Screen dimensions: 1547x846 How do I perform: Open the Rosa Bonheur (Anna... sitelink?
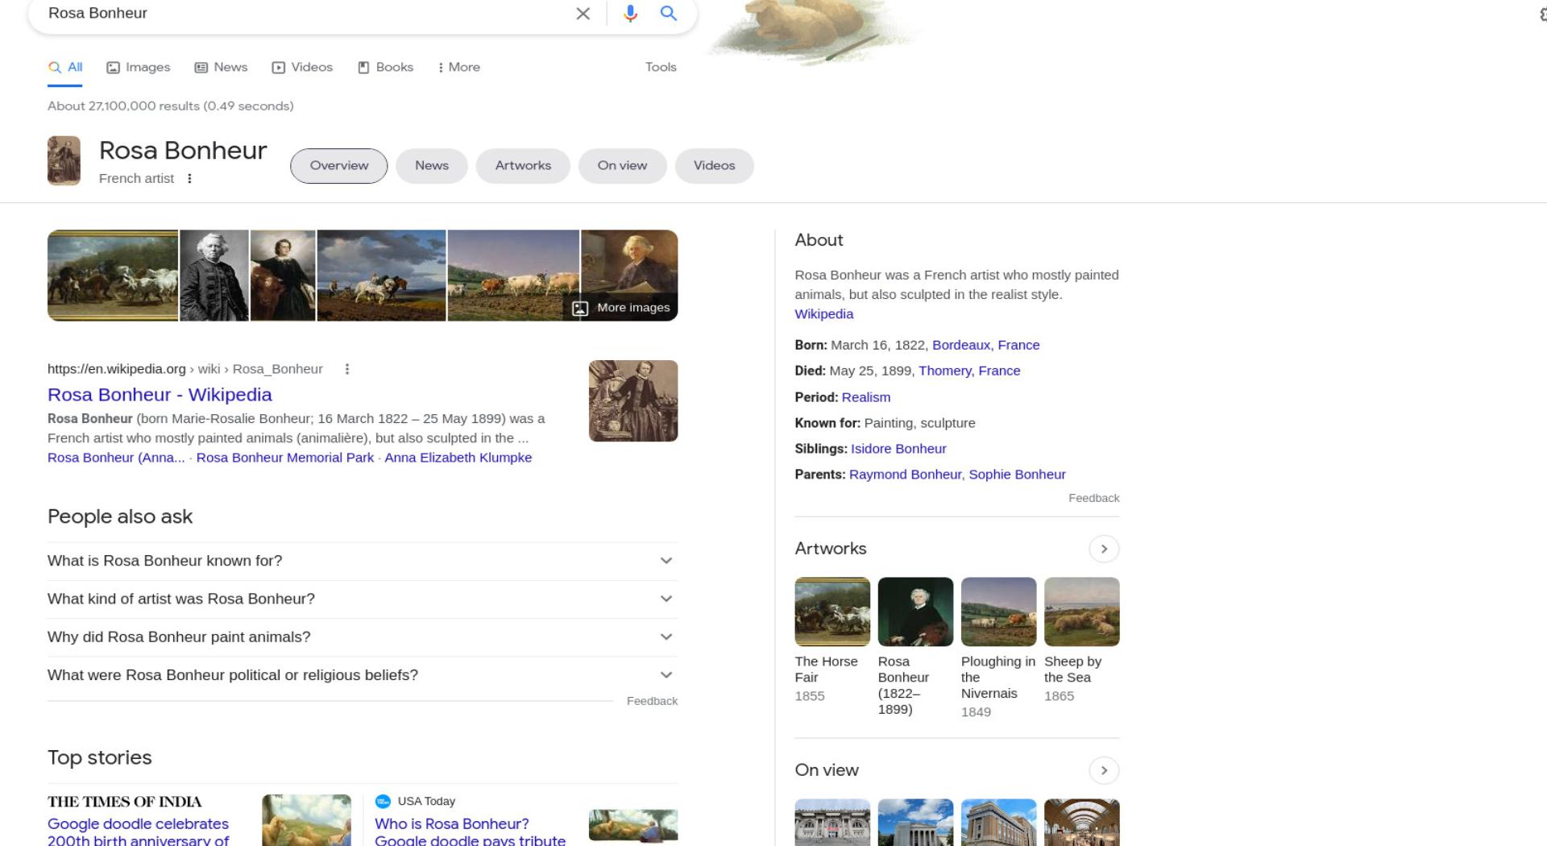[116, 458]
